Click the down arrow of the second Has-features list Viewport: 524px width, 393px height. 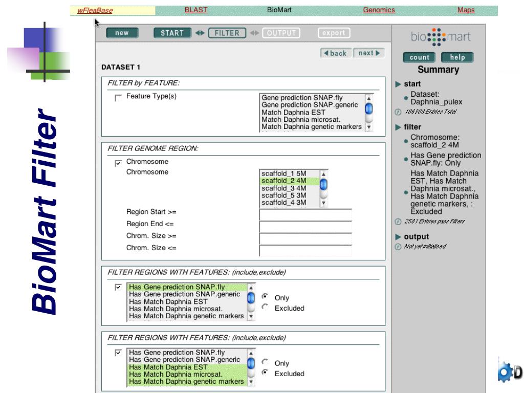[x=251, y=382]
